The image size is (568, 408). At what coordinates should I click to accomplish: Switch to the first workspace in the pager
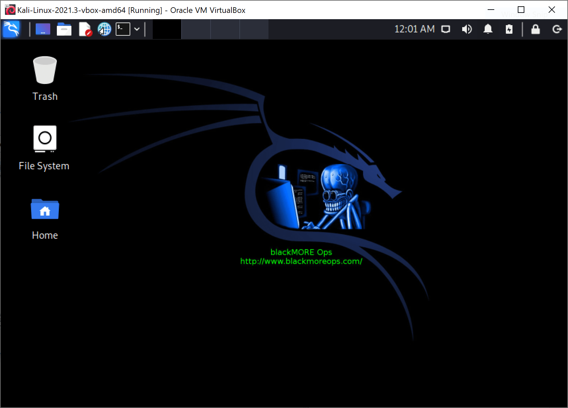(167, 29)
